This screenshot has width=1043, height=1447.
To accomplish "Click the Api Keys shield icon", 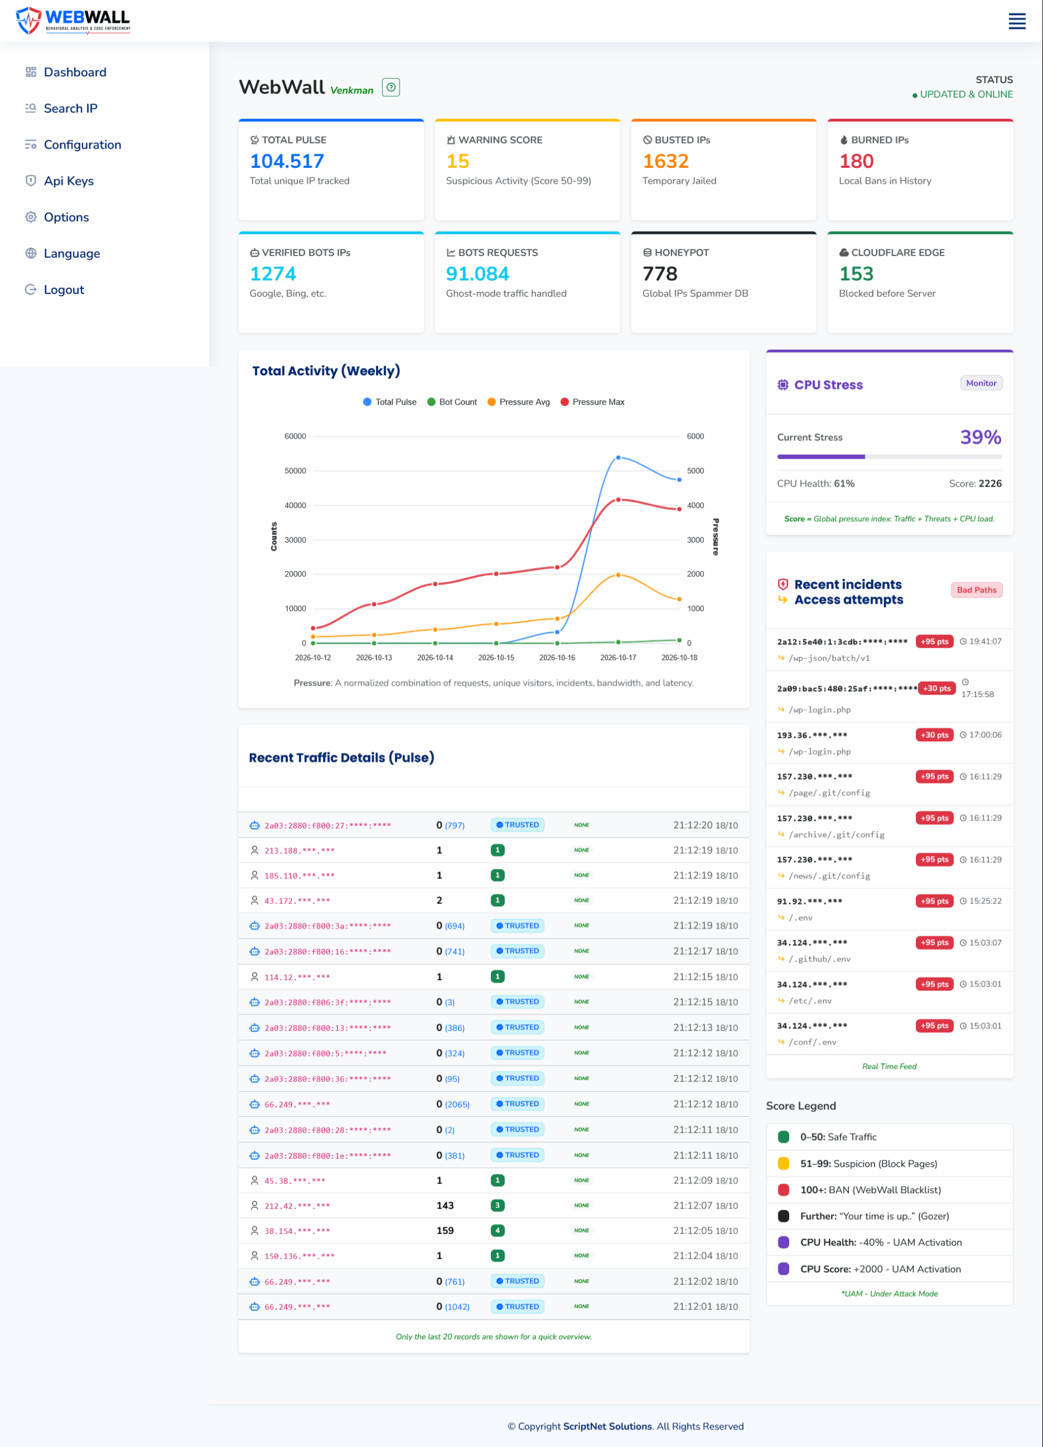I will (x=31, y=180).
